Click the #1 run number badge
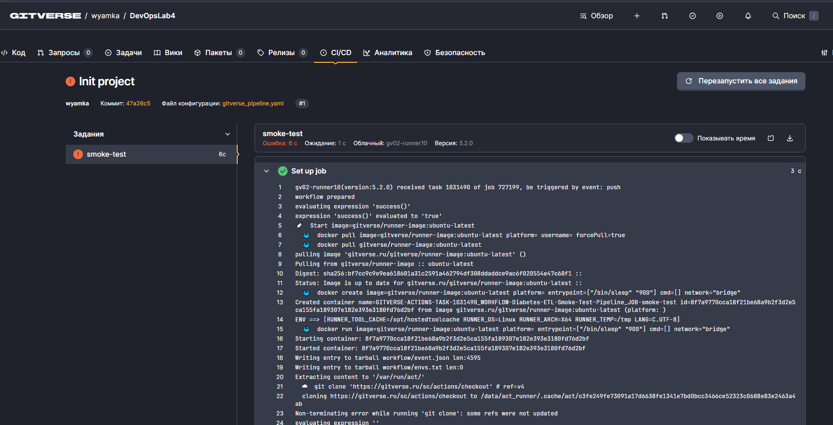This screenshot has width=833, height=425. coord(302,103)
